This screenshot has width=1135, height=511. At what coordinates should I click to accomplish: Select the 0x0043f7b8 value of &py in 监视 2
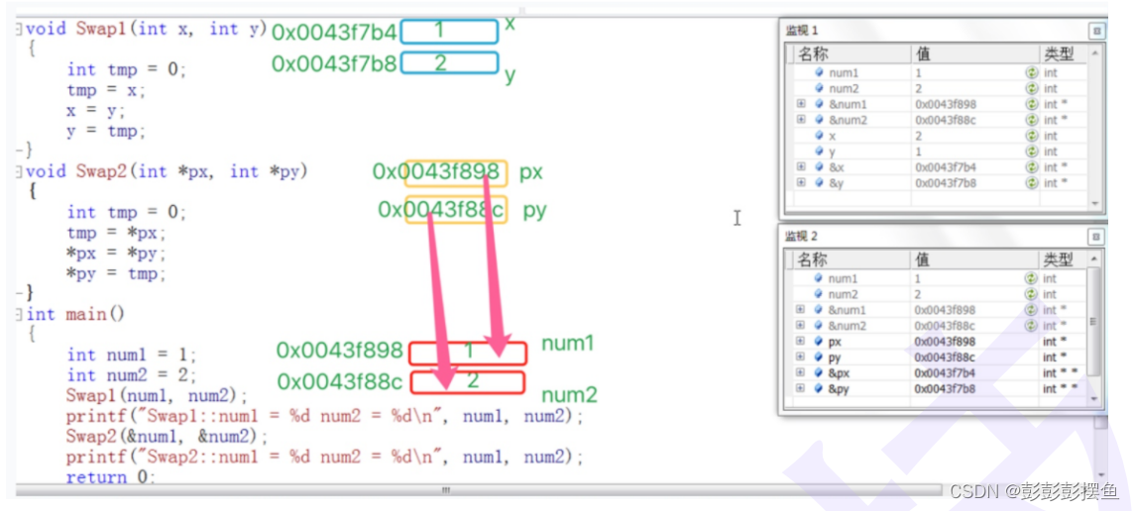pos(945,389)
